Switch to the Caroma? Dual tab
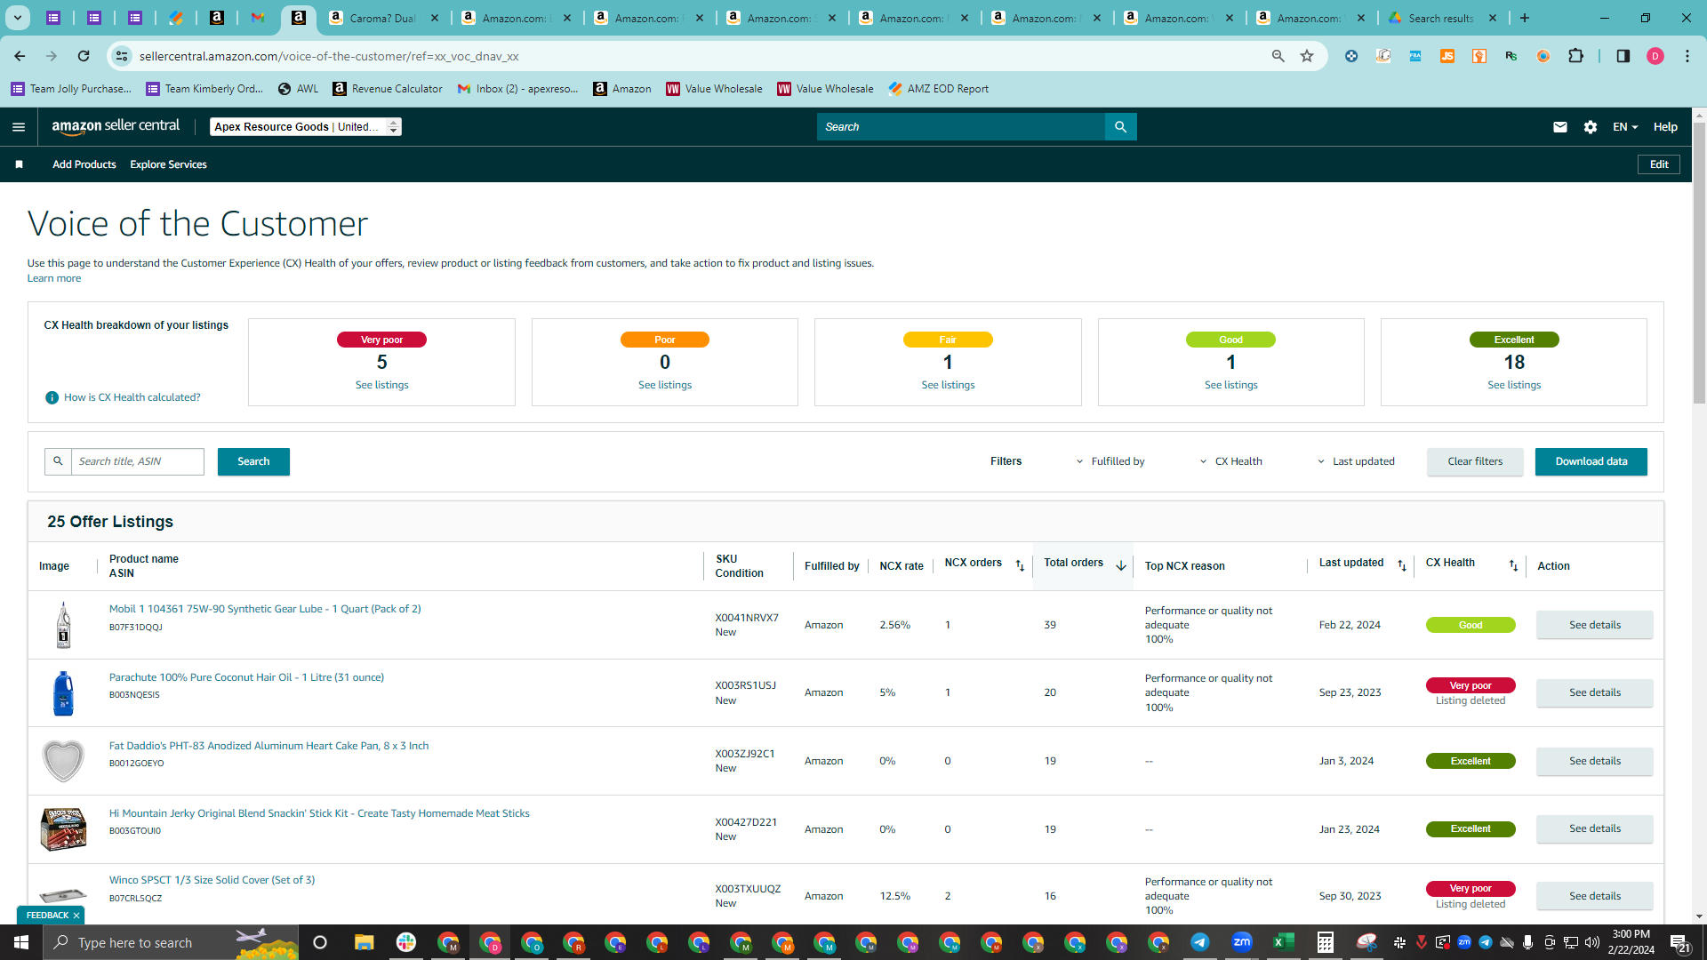 383,18
